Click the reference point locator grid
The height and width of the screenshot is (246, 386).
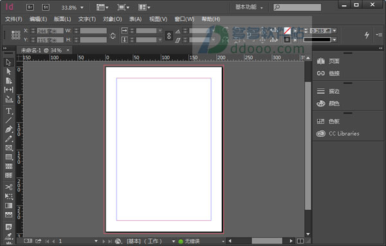(x=15, y=35)
